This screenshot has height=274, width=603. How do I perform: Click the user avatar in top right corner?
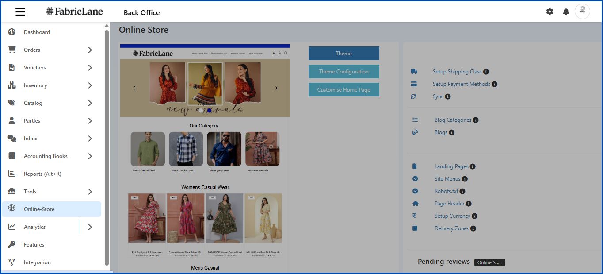pyautogui.click(x=582, y=11)
